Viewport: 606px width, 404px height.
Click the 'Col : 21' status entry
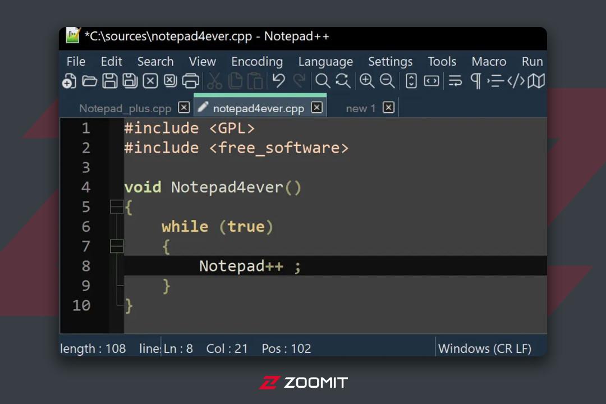pos(227,348)
